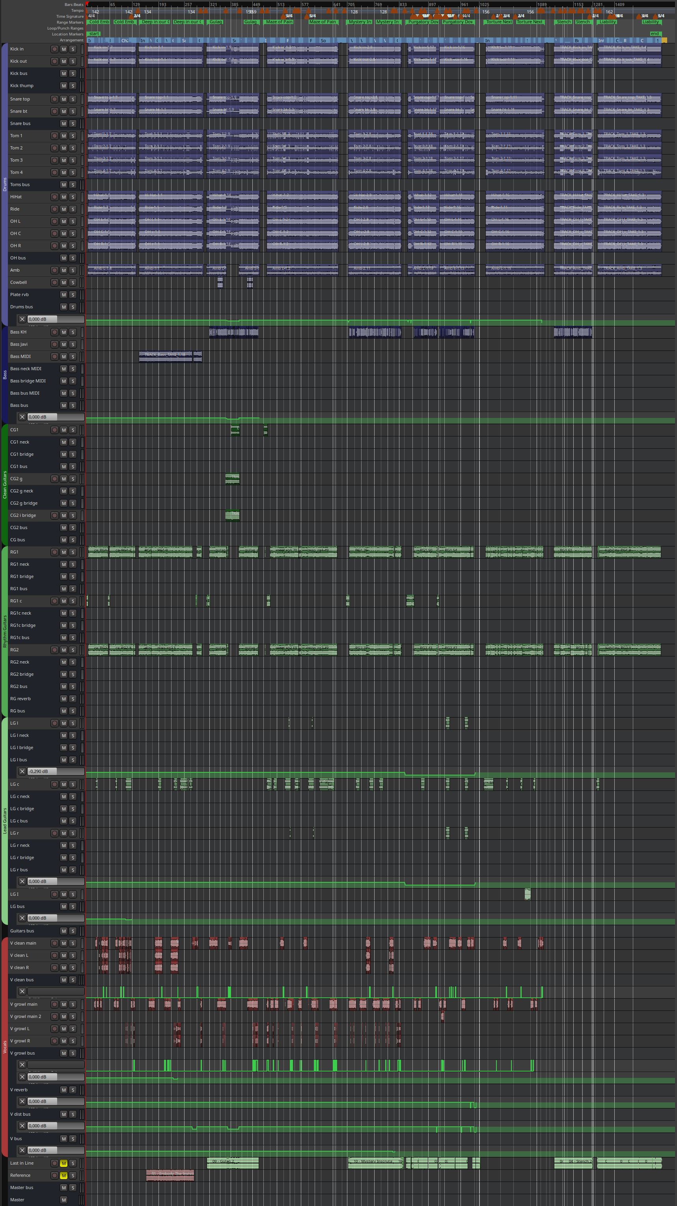677x1206 pixels.
Task: Close the automation lane showing -0,290 dB
Action: coord(22,771)
